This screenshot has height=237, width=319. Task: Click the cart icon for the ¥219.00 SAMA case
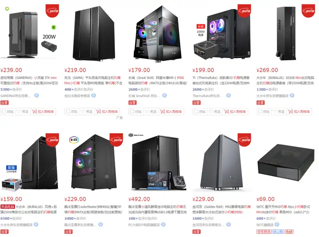(x=98, y=112)
